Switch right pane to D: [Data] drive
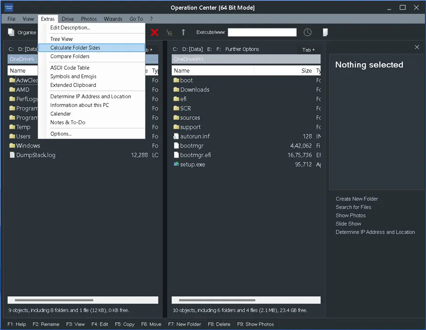 click(192, 49)
